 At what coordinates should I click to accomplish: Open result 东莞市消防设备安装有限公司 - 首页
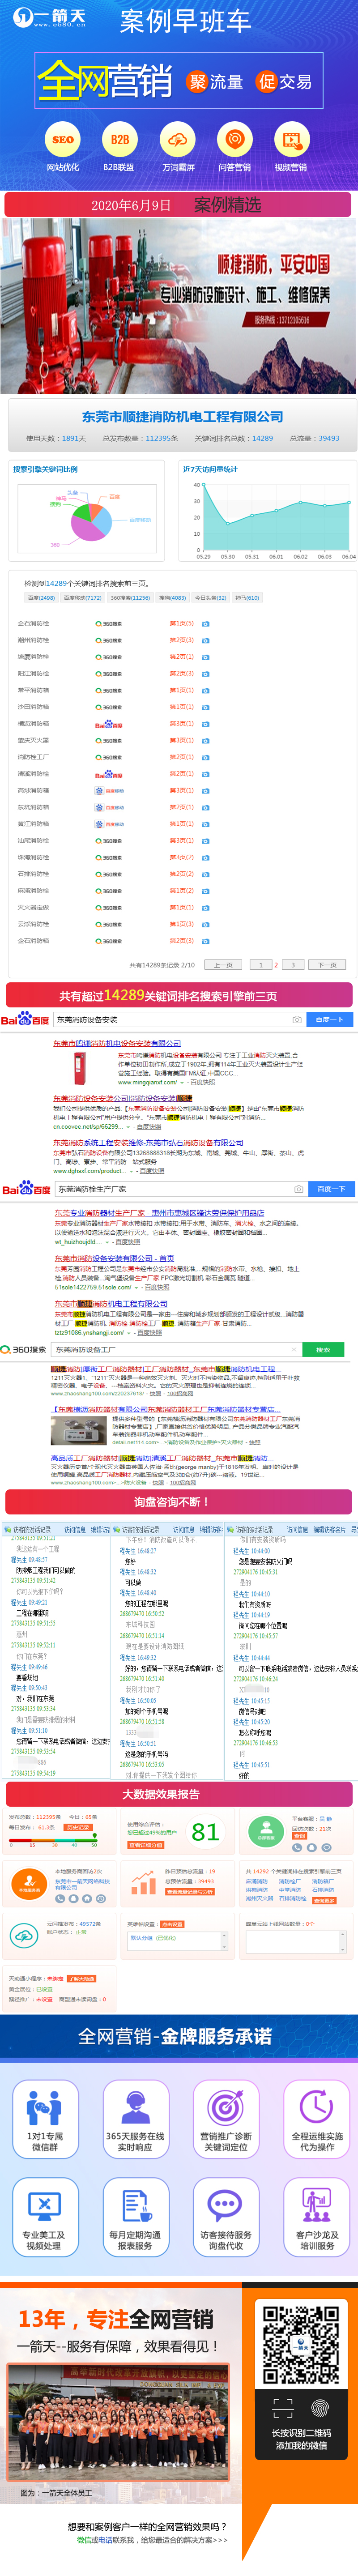(114, 1259)
